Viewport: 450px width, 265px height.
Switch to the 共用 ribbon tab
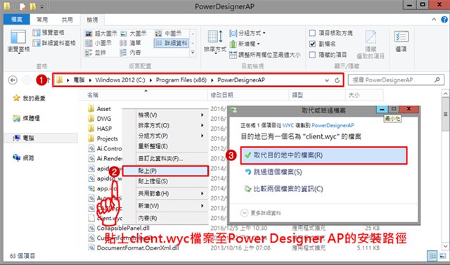[67, 20]
